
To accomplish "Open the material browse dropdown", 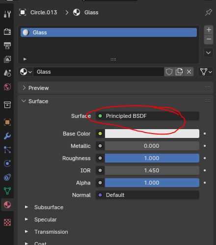I will click(x=26, y=72).
